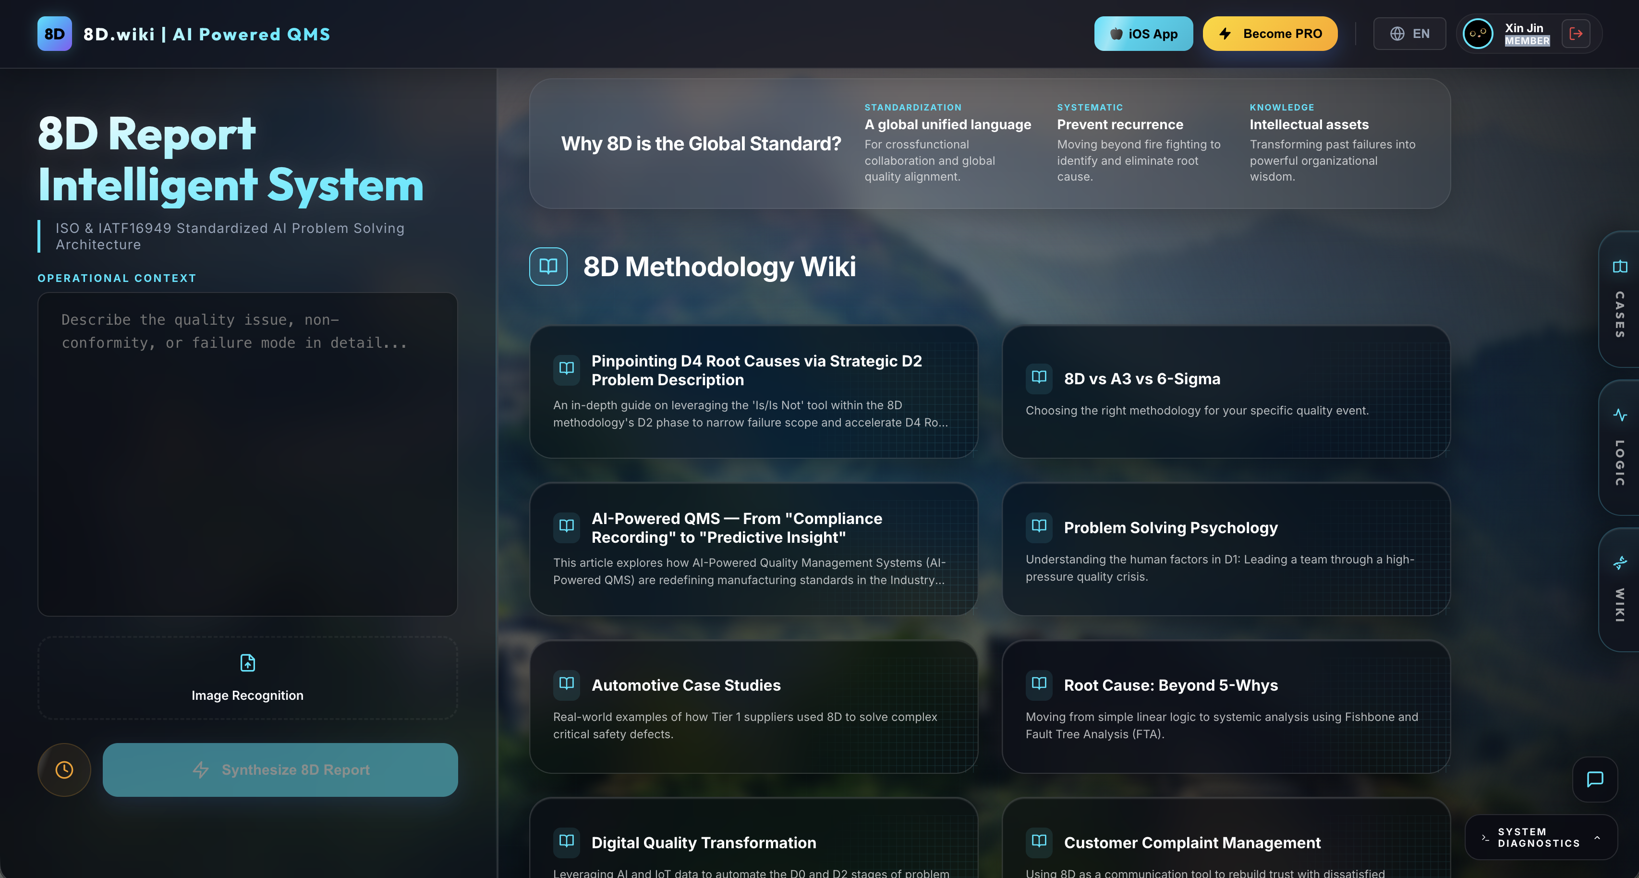The width and height of the screenshot is (1639, 878).
Task: Open the WIKI side tab
Action: coord(1619,590)
